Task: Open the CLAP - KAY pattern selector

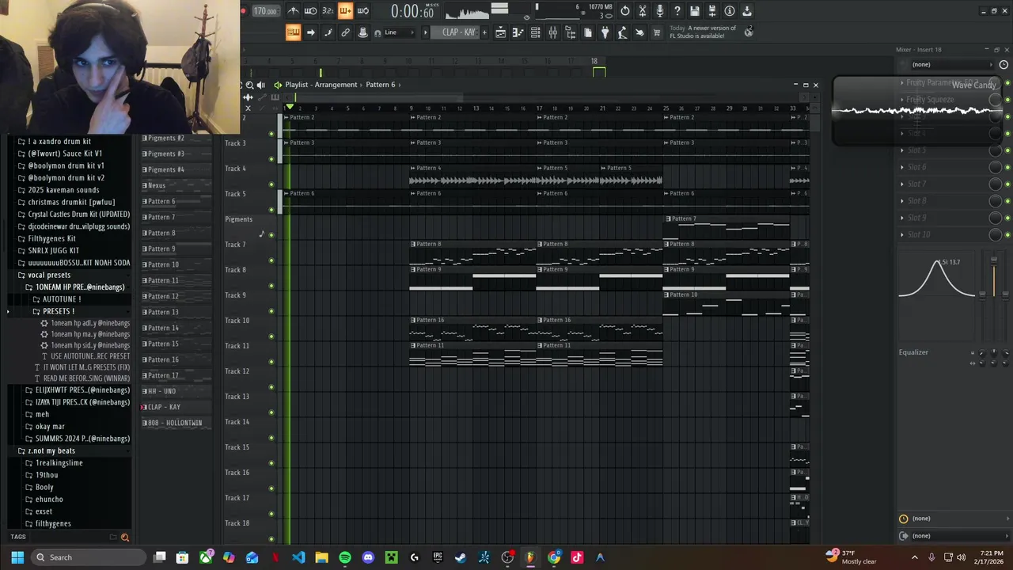Action: click(x=453, y=32)
